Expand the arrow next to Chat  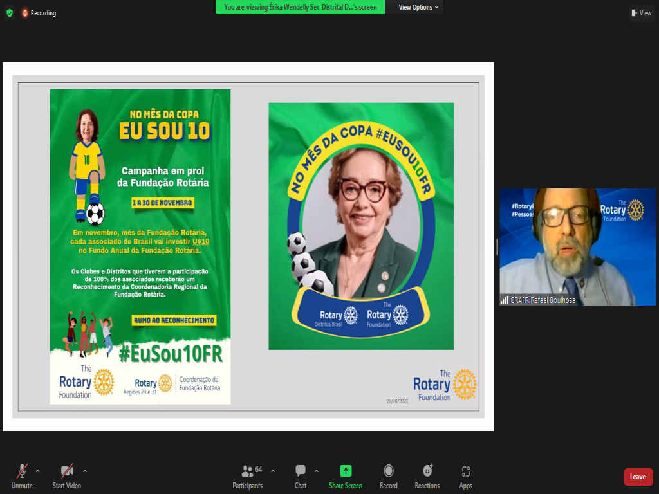[315, 471]
